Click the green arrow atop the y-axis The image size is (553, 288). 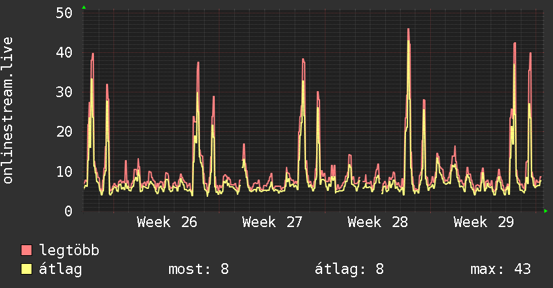click(84, 7)
